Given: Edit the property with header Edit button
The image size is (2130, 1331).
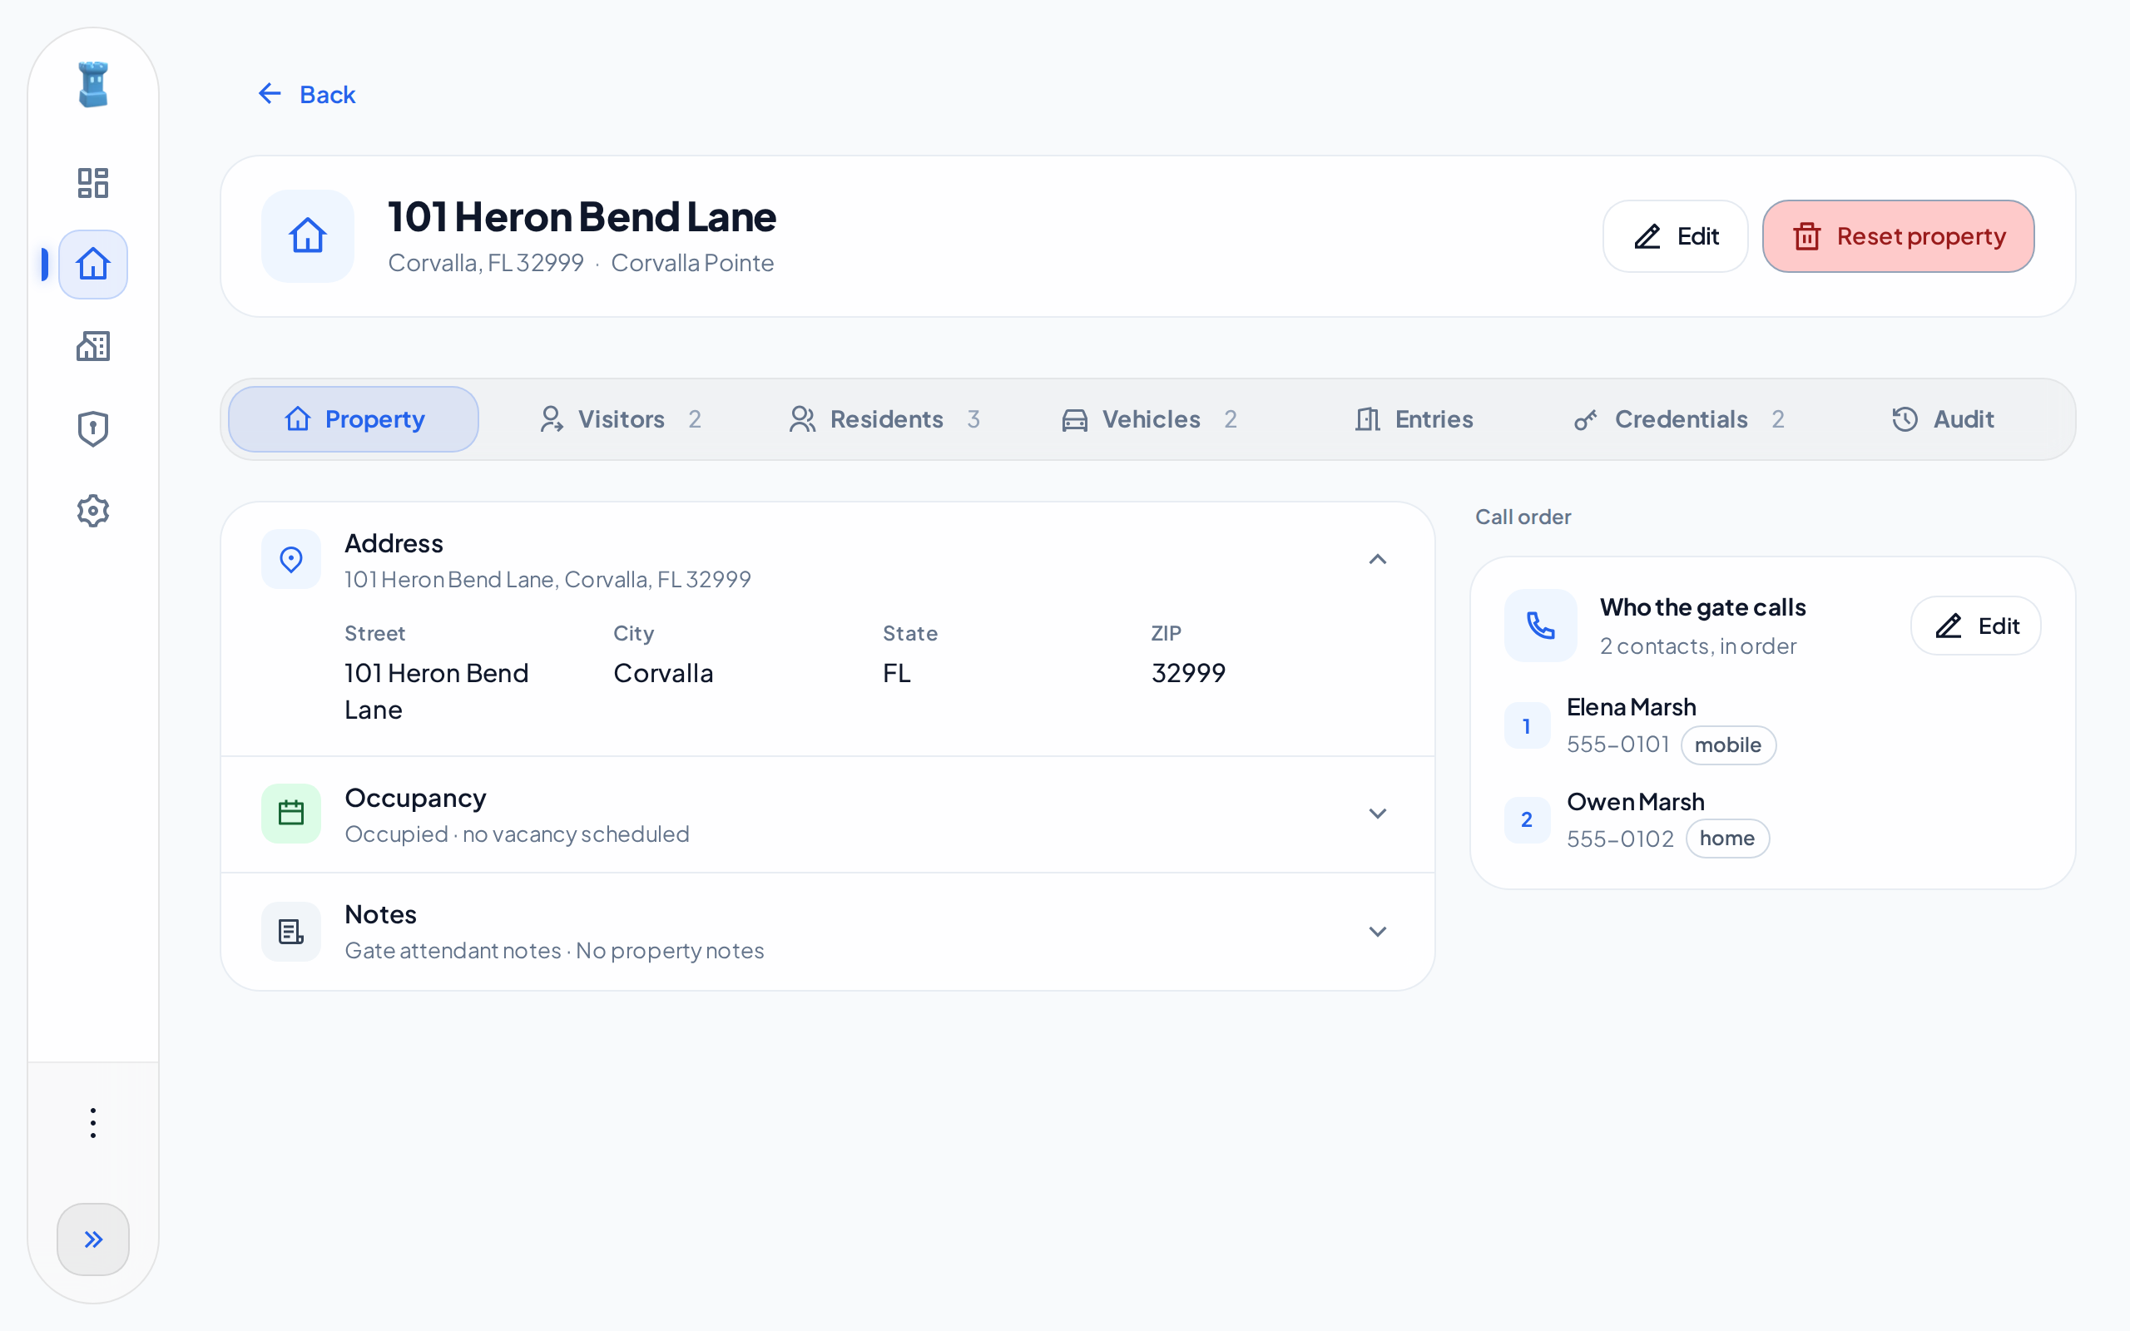Looking at the screenshot, I should pyautogui.click(x=1675, y=236).
